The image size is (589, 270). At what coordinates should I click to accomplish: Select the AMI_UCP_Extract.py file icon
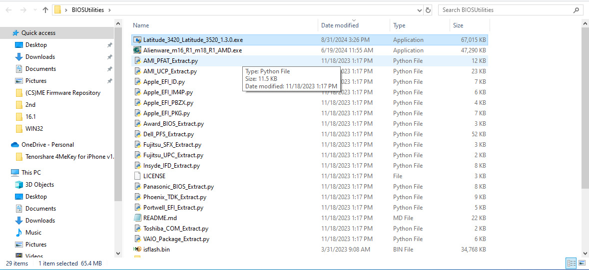point(137,71)
